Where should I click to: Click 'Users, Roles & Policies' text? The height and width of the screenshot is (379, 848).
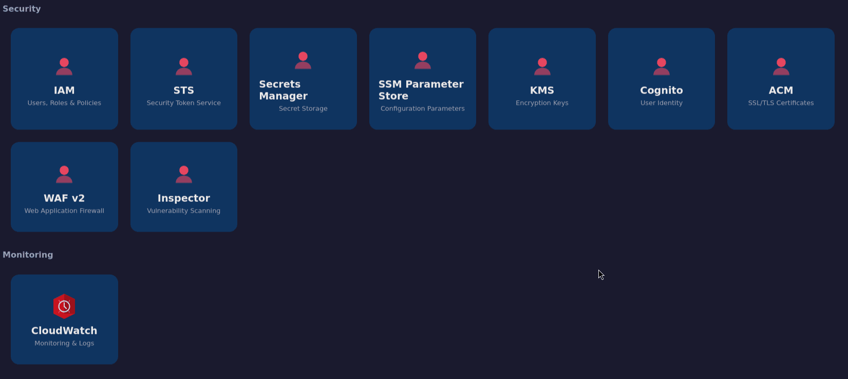[x=64, y=103]
